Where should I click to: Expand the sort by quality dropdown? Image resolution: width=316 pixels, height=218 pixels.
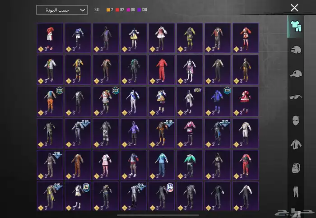pos(62,10)
